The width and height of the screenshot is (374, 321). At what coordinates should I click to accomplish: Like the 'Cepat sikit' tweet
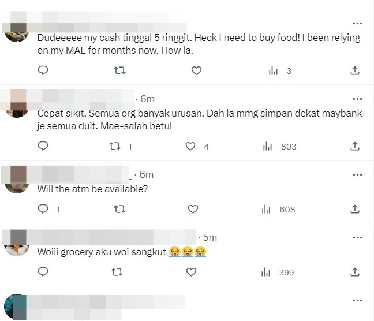[190, 146]
